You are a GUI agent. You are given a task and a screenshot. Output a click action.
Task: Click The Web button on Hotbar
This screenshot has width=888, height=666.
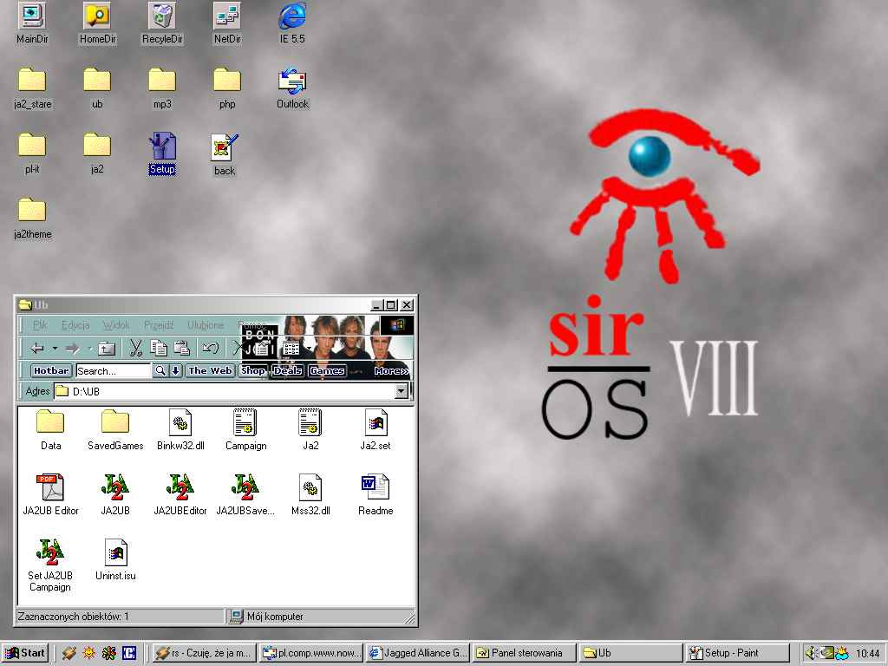click(210, 370)
